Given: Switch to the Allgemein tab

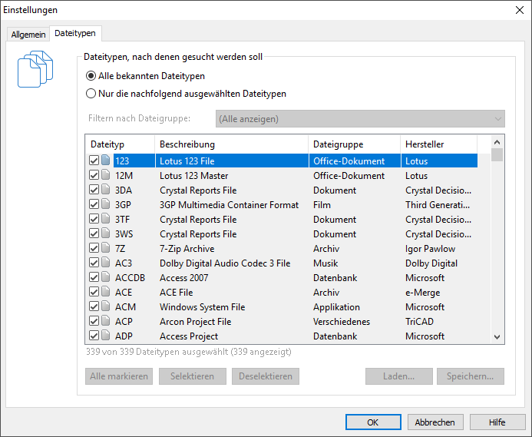Looking at the screenshot, I should (x=28, y=35).
